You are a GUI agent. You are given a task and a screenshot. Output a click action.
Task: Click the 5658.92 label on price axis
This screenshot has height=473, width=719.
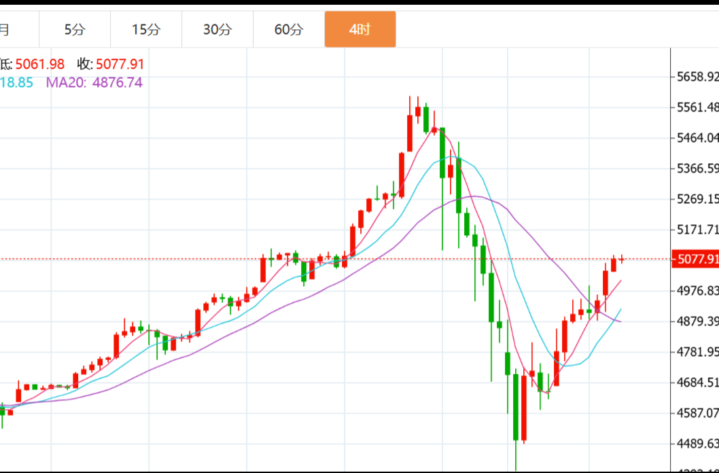(697, 76)
